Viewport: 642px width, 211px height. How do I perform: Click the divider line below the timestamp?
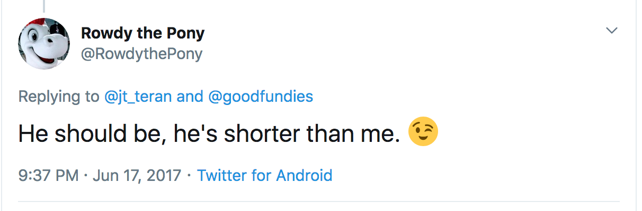click(x=318, y=202)
